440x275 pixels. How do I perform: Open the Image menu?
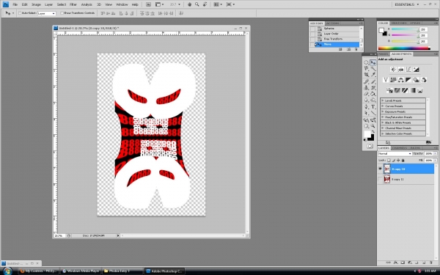[36, 4]
